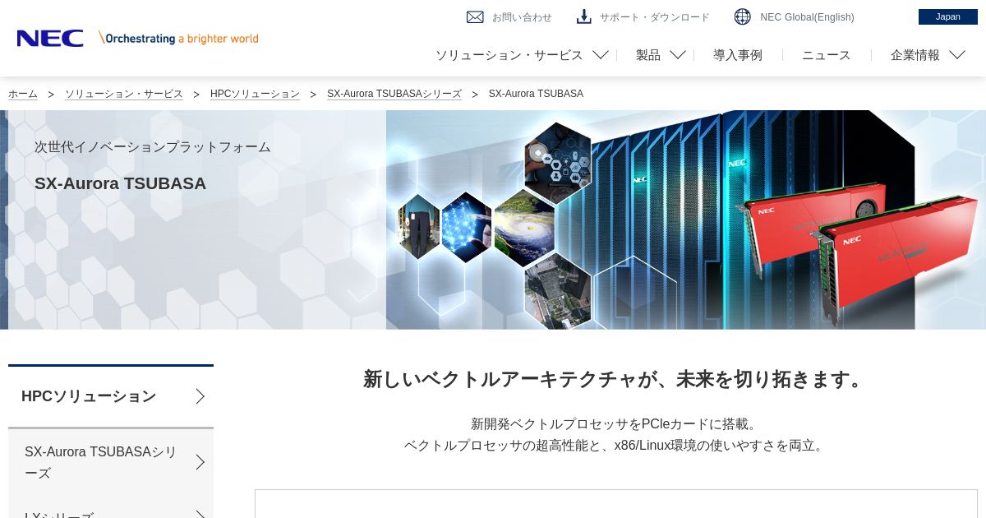Select the Japan region button
Viewport: 986px width, 518px height.
click(948, 16)
